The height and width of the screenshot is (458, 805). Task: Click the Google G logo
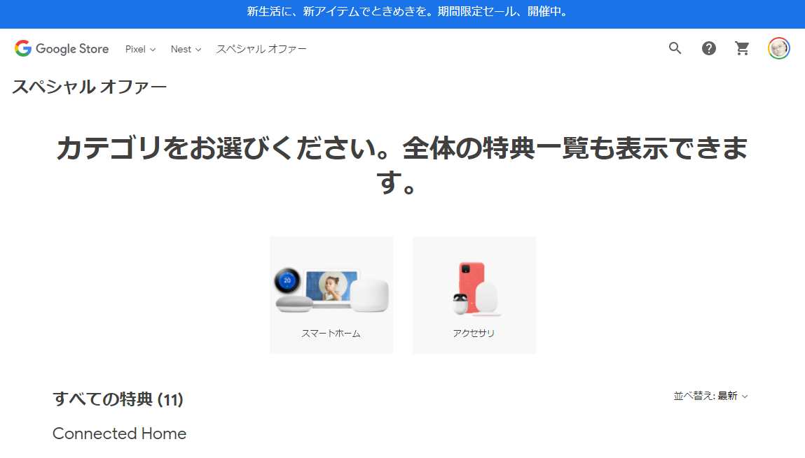[x=23, y=49]
